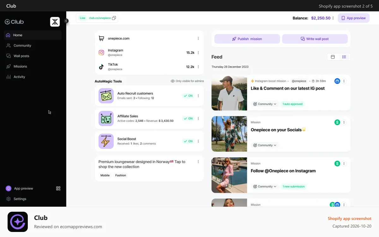Open the Follow @Onepiece on Instagram thumbnail
Viewport: 379px width, 237px height.
click(229, 175)
